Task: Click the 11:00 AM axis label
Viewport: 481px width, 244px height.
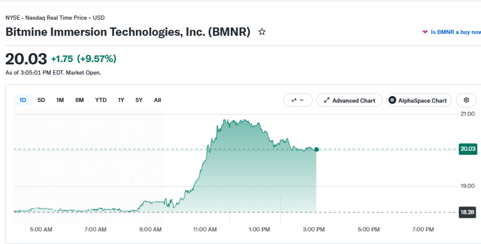Action: [205, 229]
